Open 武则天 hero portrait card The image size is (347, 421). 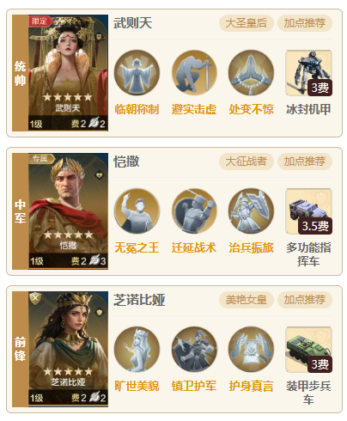coord(68,73)
